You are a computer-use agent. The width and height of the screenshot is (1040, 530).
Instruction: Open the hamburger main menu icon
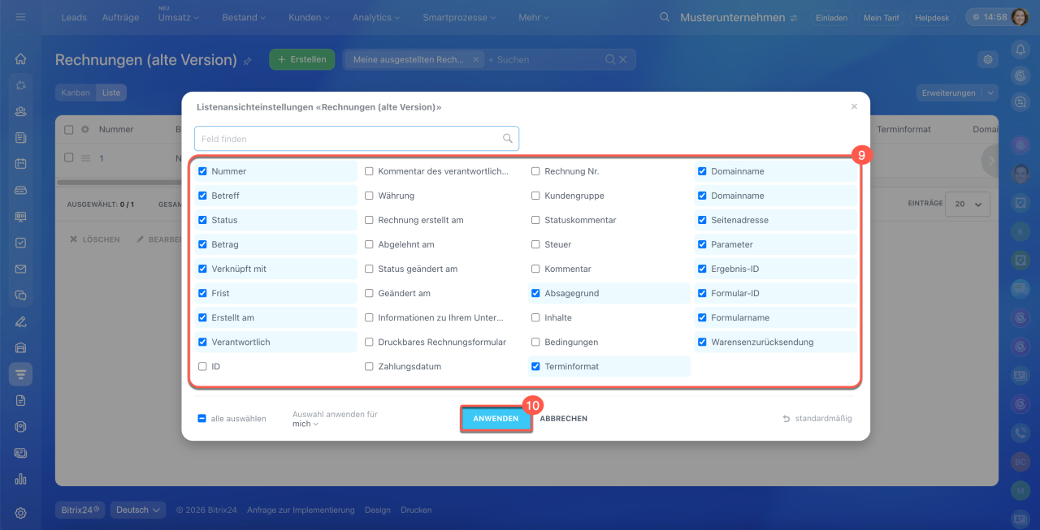coord(20,17)
